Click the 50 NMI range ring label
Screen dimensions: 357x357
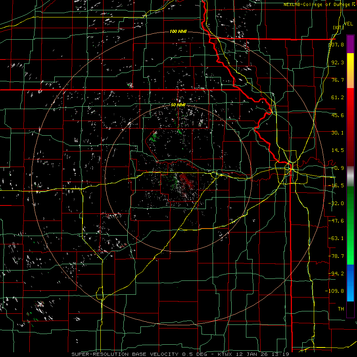tap(178, 105)
